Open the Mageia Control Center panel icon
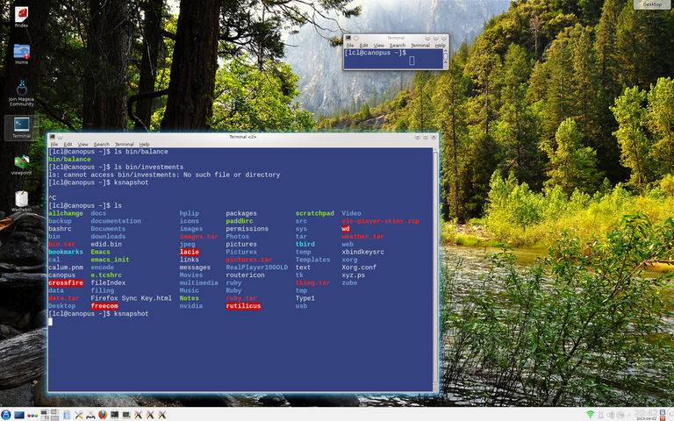674x421 pixels. [90, 415]
